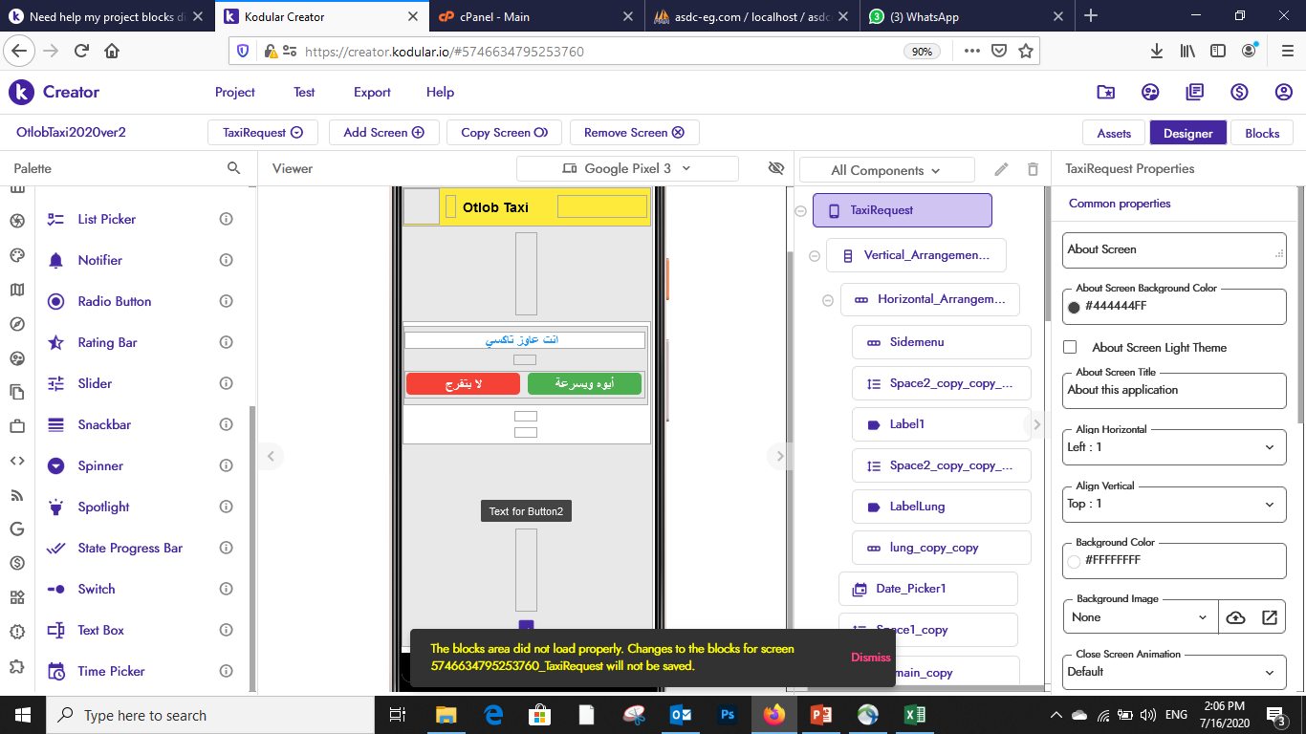This screenshot has height=734, width=1306.
Task: Dismiss the blocks load error notification
Action: [x=871, y=658]
